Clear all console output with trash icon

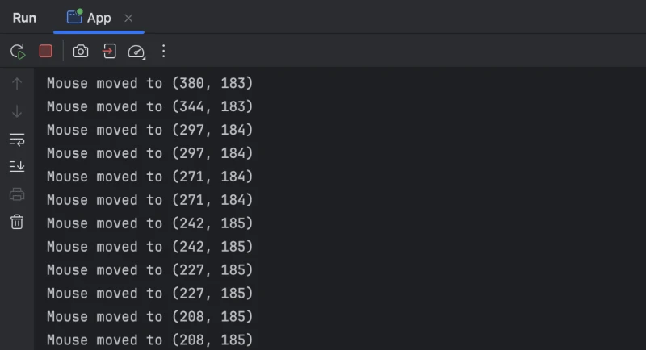(x=17, y=222)
